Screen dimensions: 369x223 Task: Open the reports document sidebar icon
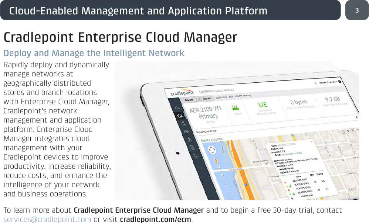coord(192,147)
